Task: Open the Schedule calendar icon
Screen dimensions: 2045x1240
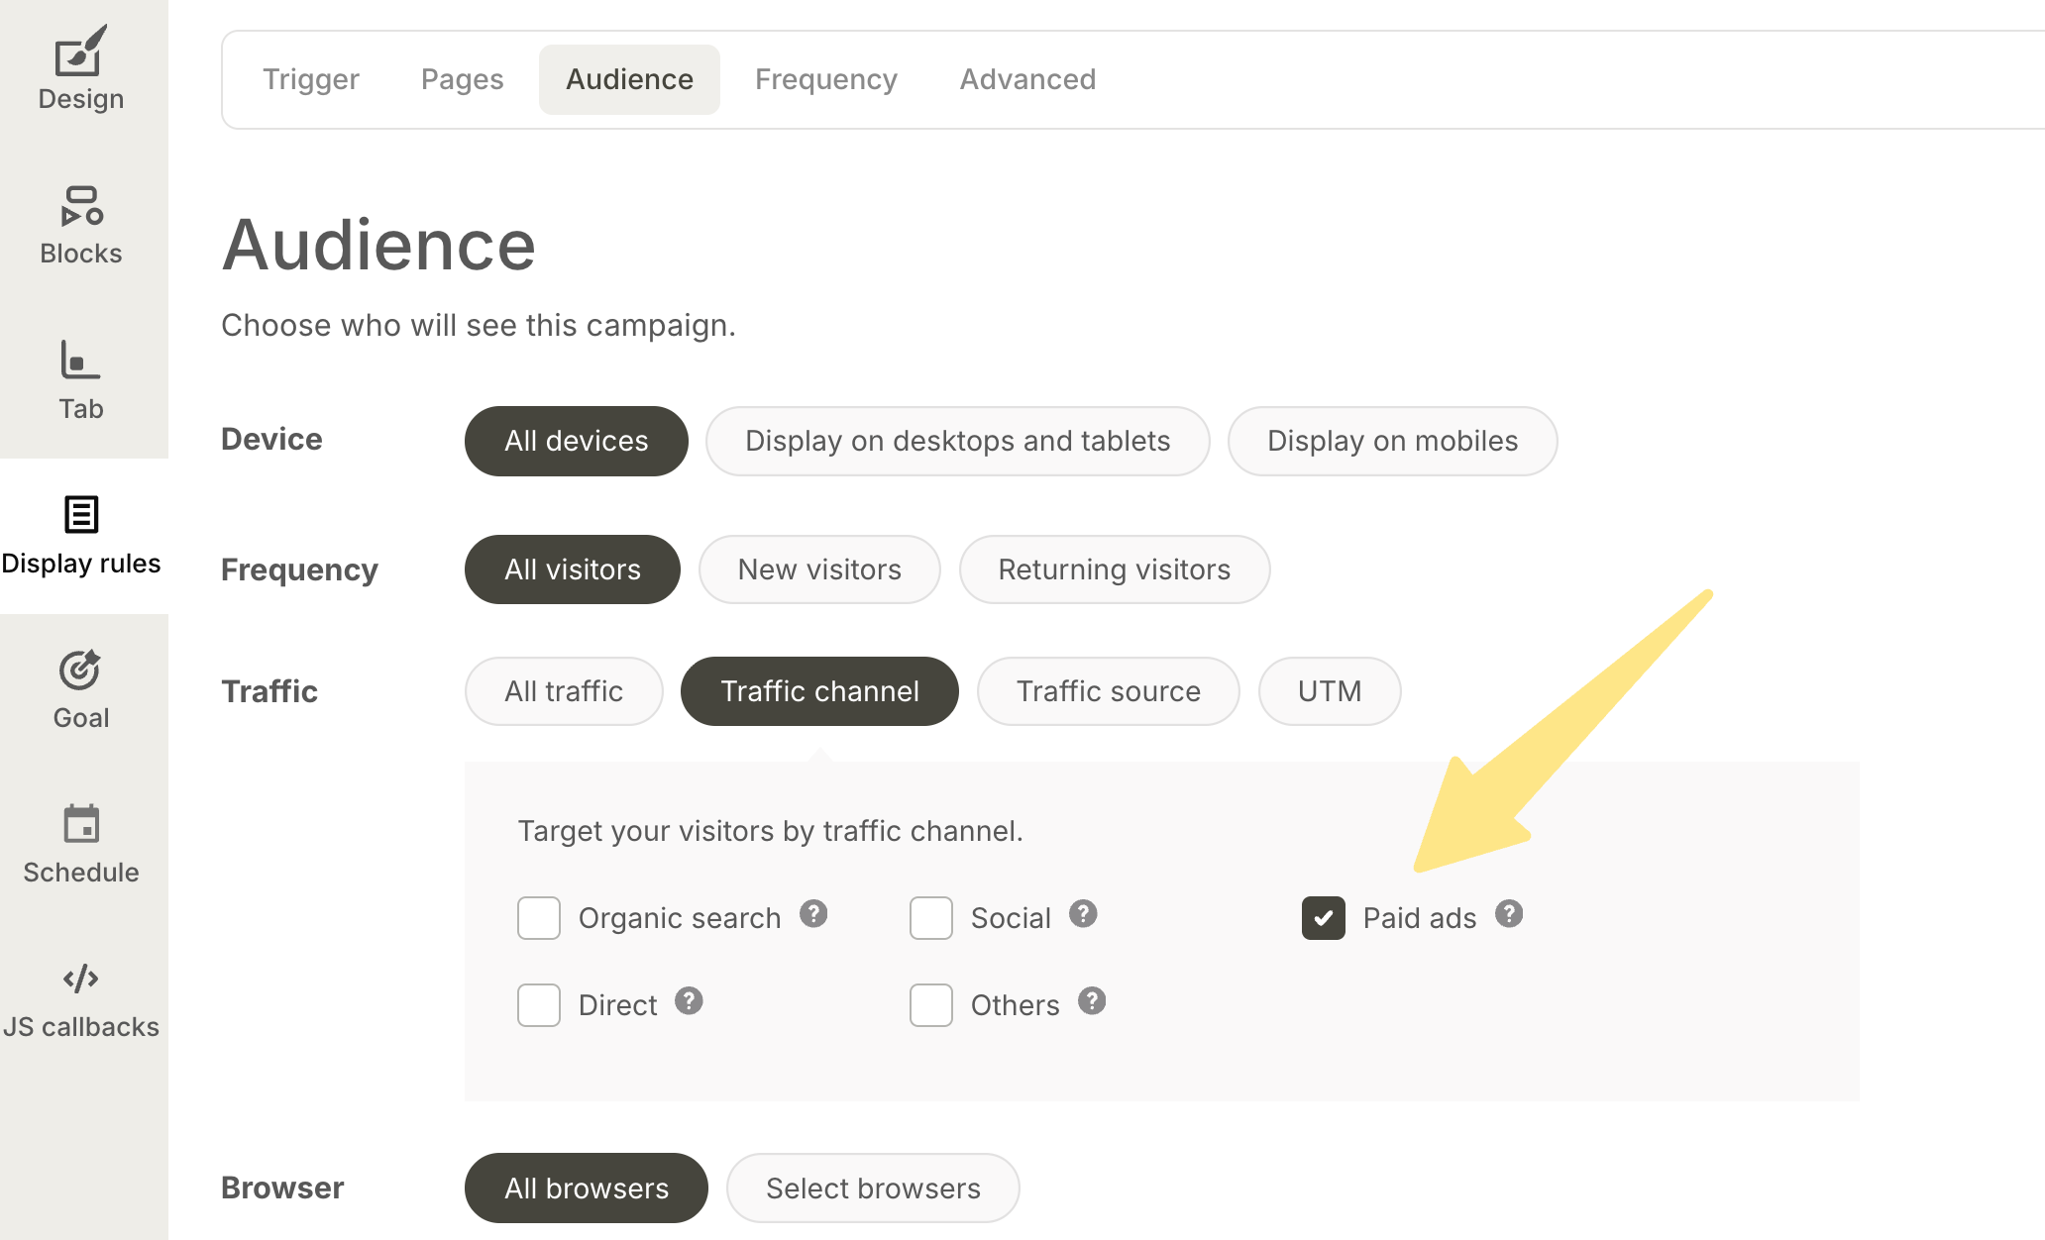Action: 81,823
